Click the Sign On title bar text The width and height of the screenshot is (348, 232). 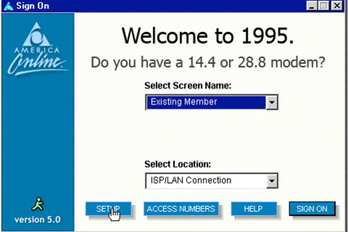33,6
